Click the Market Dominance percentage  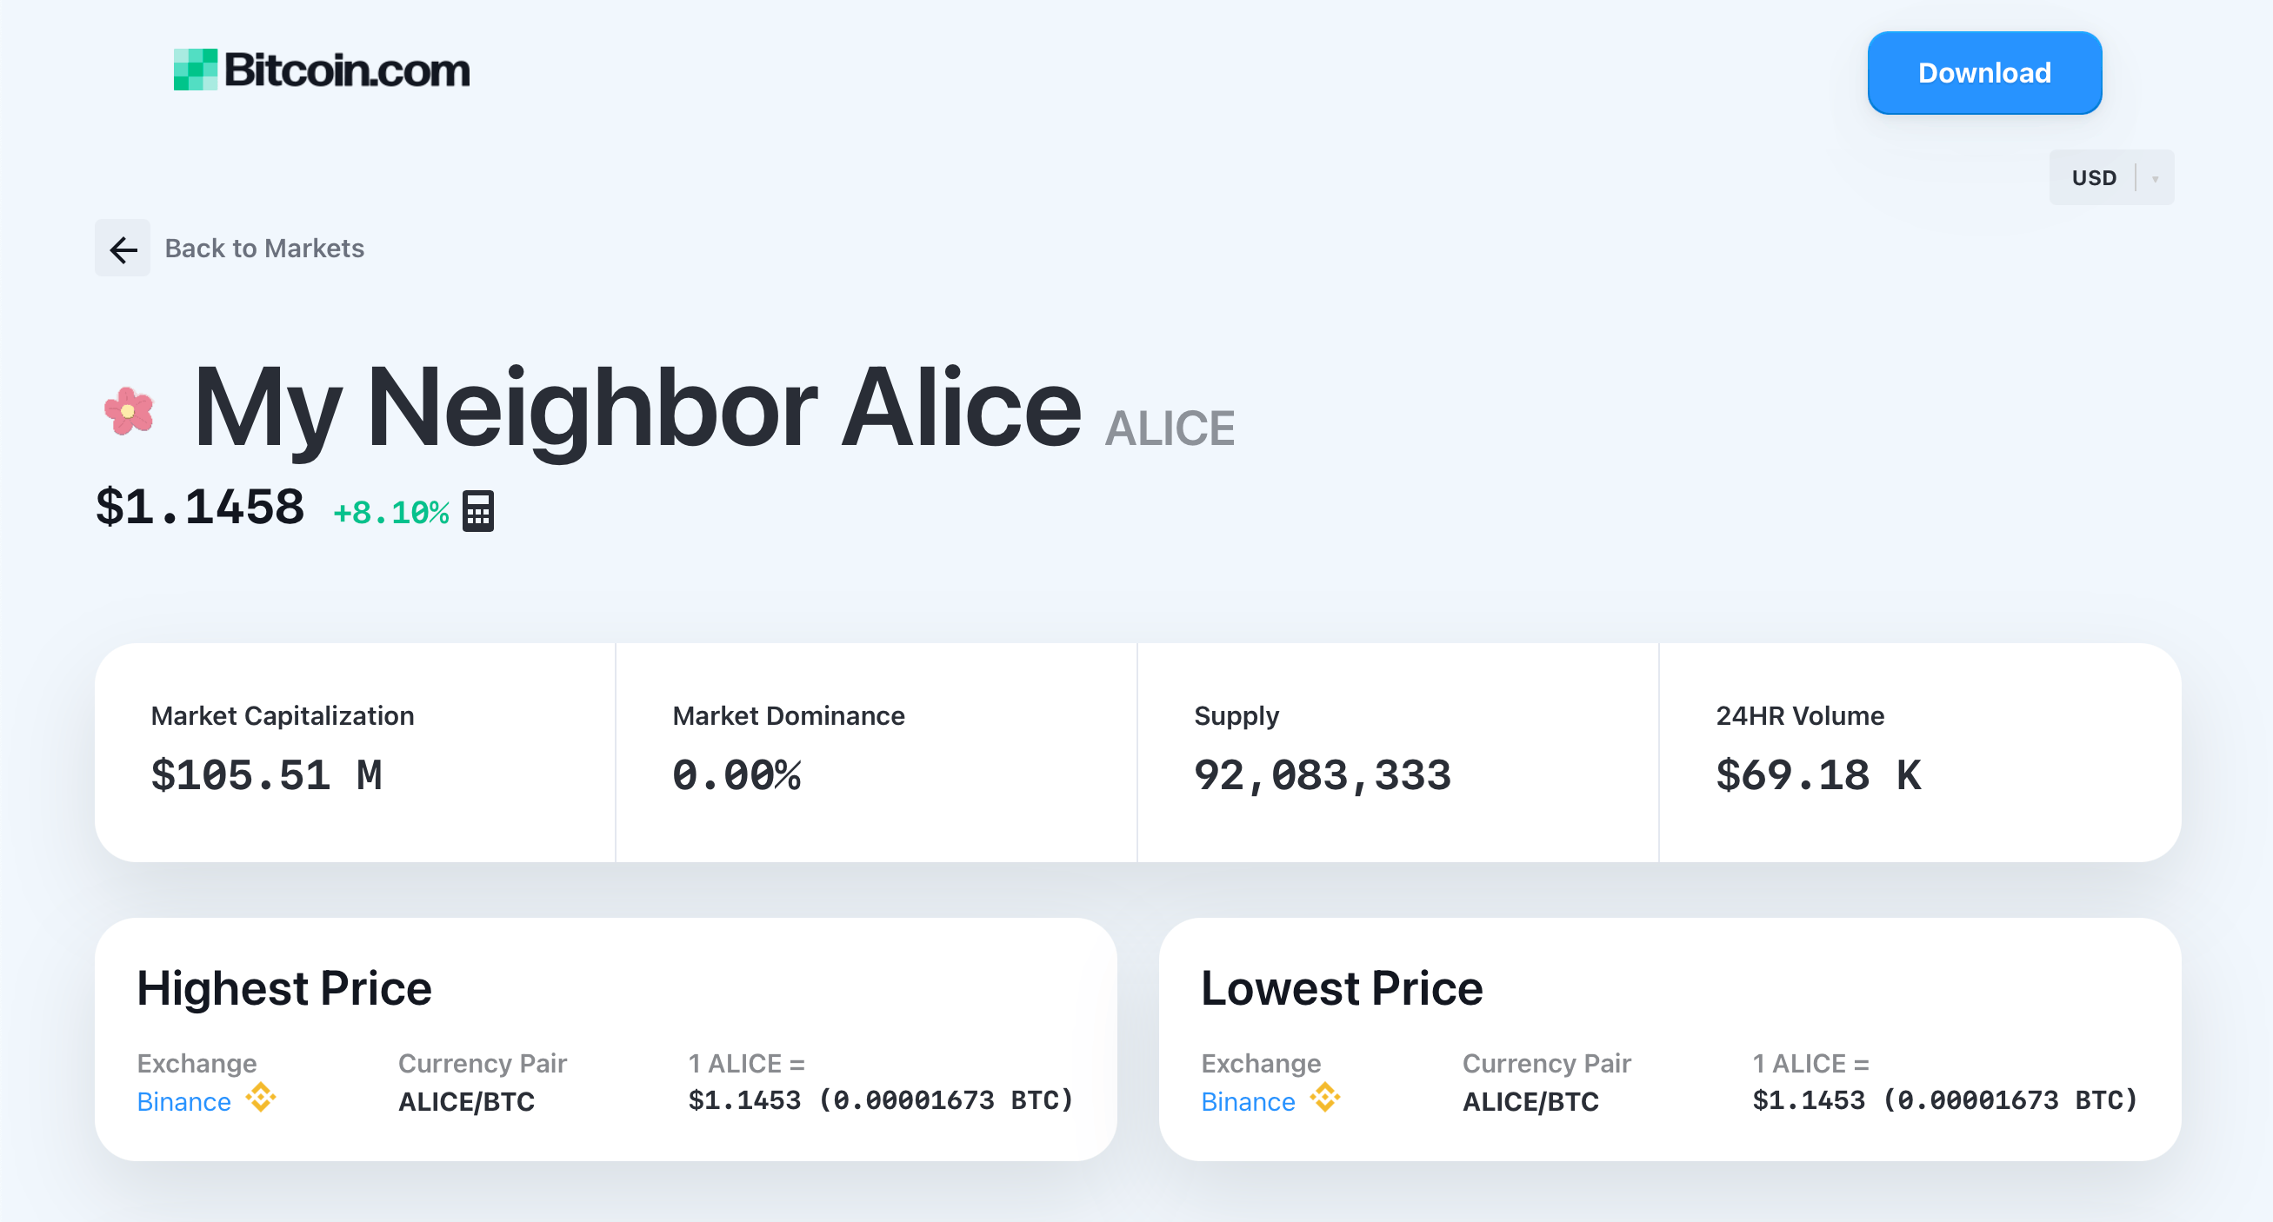coord(737,776)
